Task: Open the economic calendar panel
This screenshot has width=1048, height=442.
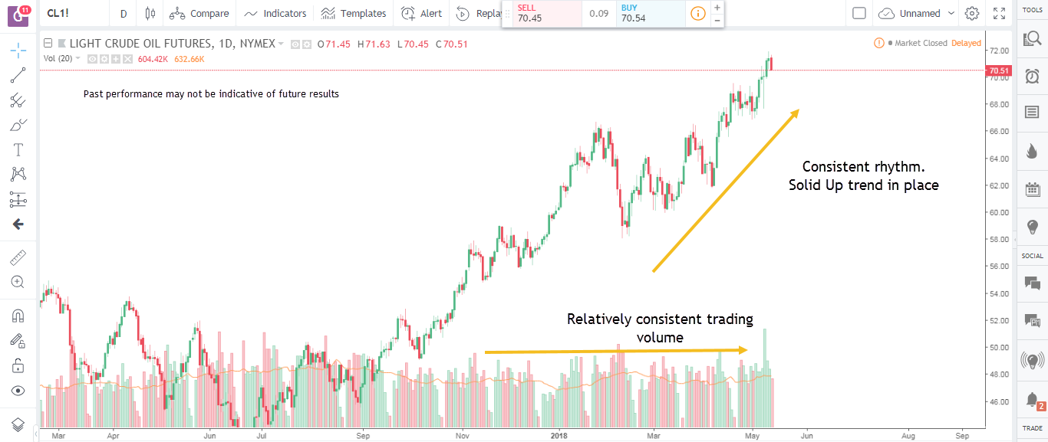Action: pos(1032,189)
